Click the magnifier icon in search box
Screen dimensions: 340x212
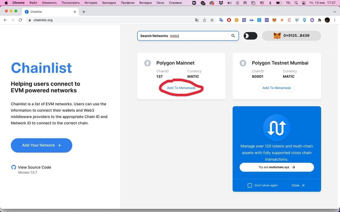pos(233,36)
